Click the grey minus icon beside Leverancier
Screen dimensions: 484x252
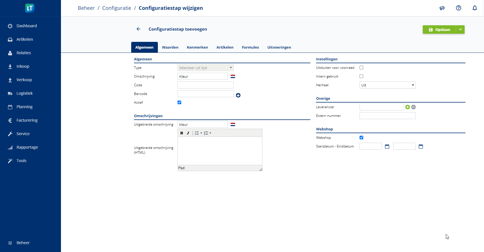413,107
